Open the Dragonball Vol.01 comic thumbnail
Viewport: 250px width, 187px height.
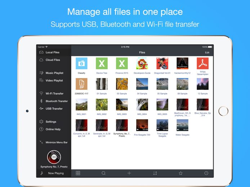[x=162, y=63]
